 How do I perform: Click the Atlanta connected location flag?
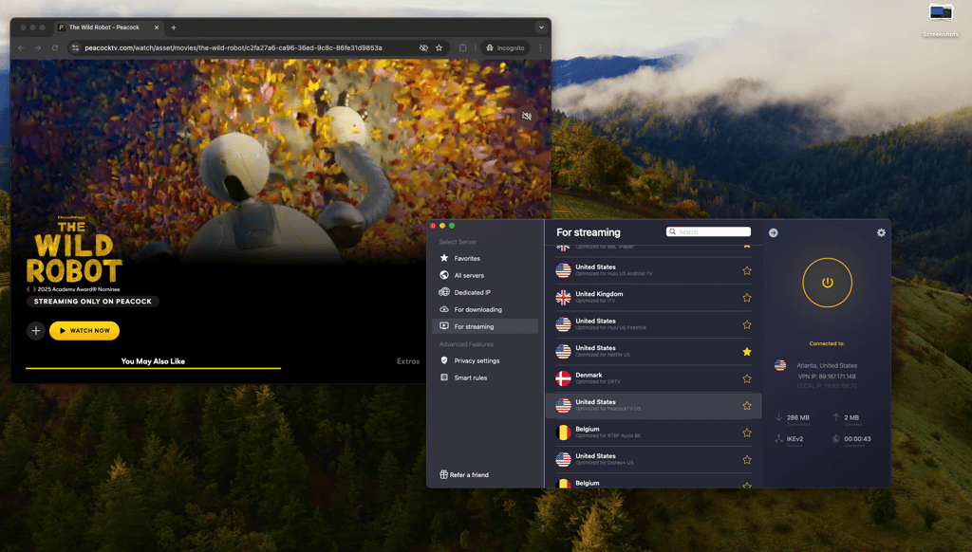(780, 365)
